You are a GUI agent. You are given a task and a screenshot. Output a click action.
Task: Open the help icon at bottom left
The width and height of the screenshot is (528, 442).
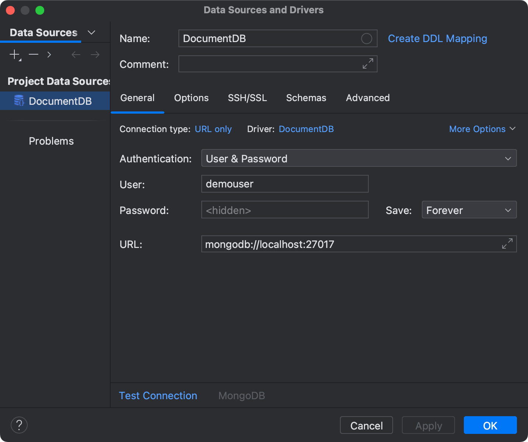(x=19, y=425)
